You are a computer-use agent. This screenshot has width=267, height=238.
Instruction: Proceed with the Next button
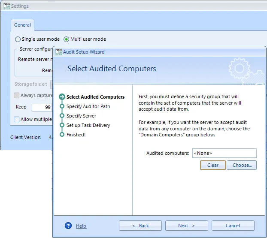tap(186, 226)
